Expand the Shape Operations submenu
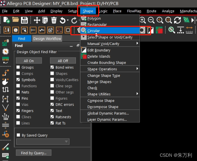Viewport: 197px width, 161px height. (110, 69)
